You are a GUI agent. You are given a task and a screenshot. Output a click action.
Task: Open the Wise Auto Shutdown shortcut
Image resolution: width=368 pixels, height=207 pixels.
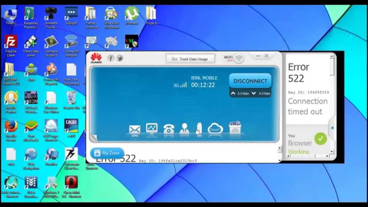point(112,18)
